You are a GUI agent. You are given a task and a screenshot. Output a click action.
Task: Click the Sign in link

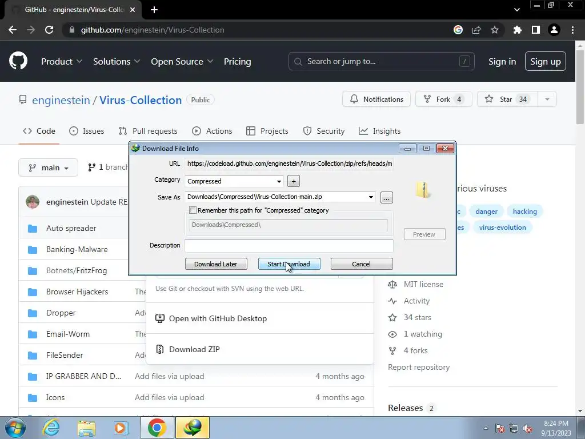(502, 62)
